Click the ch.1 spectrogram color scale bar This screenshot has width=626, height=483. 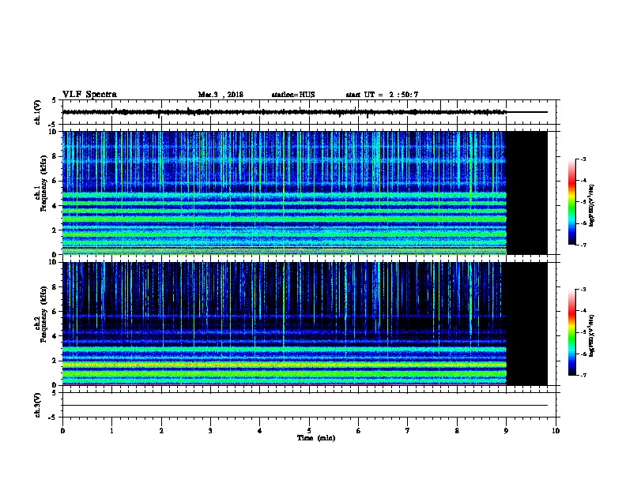[571, 202]
